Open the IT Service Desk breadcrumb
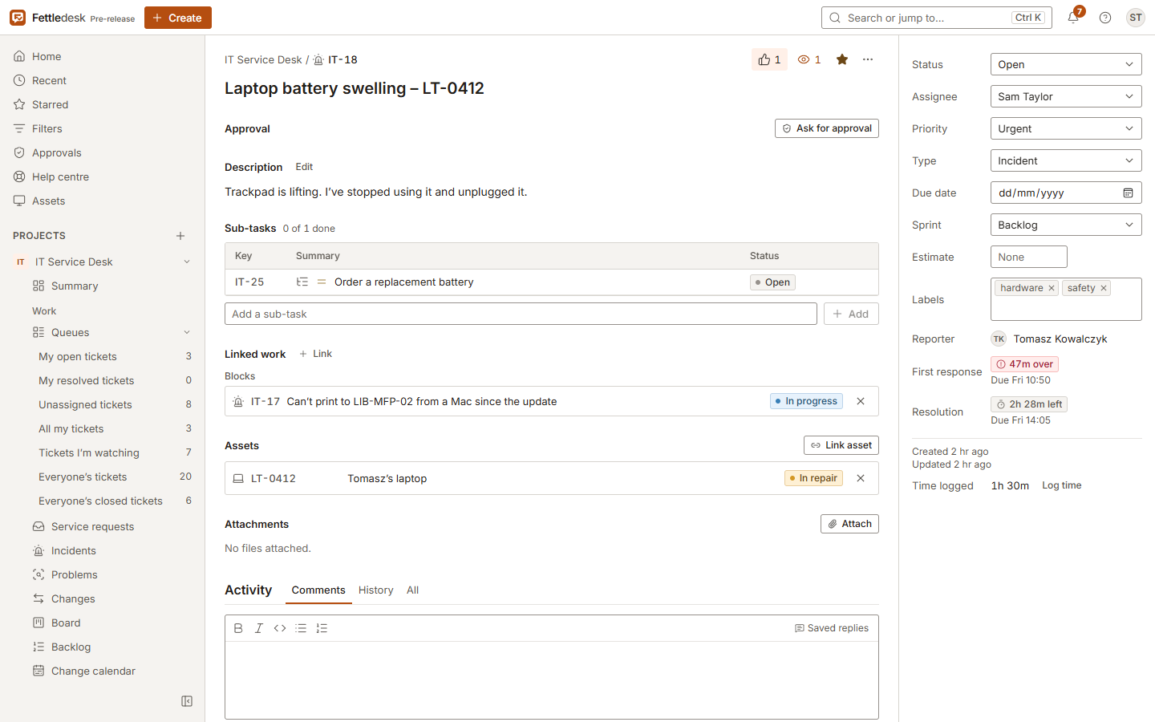Viewport: 1155px width, 722px height. coord(263,59)
